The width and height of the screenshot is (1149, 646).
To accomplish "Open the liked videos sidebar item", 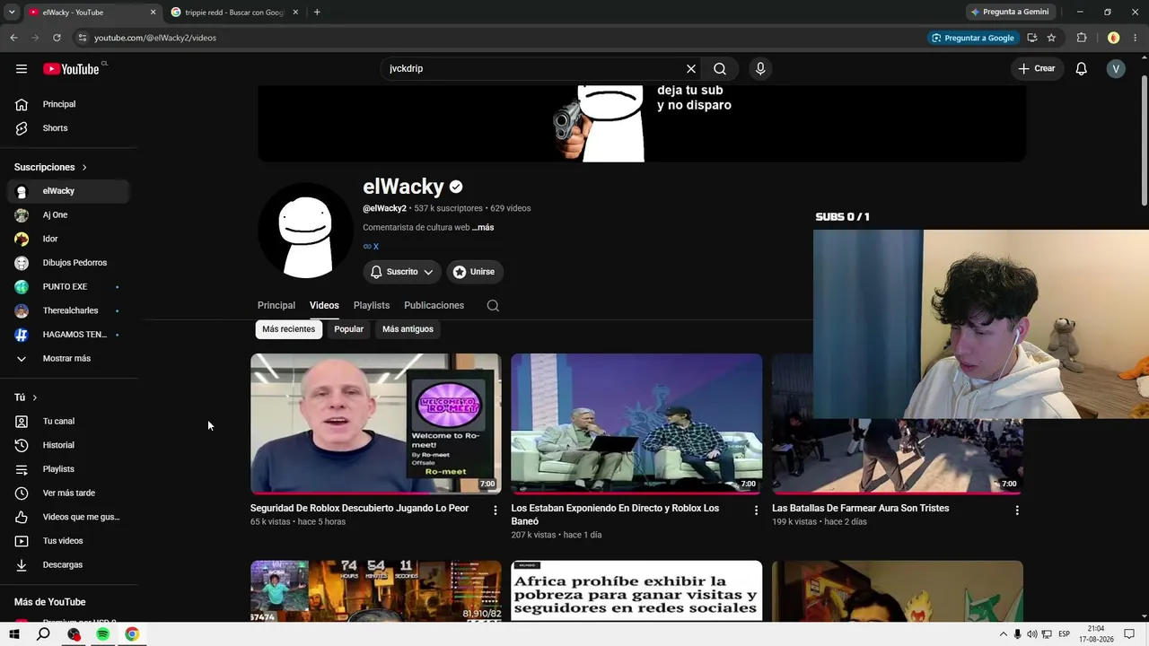I will click(x=68, y=517).
